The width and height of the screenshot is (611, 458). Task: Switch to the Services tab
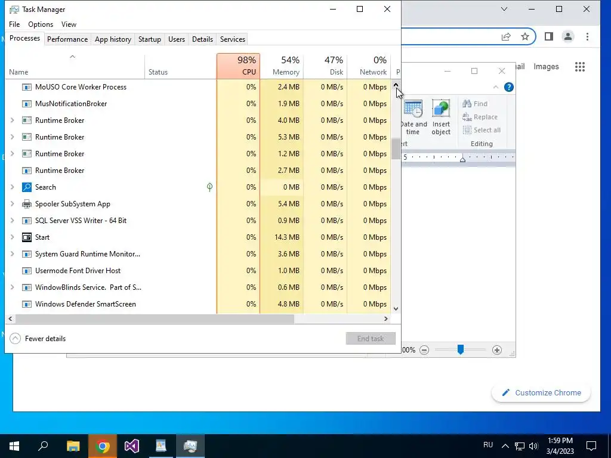coord(233,39)
